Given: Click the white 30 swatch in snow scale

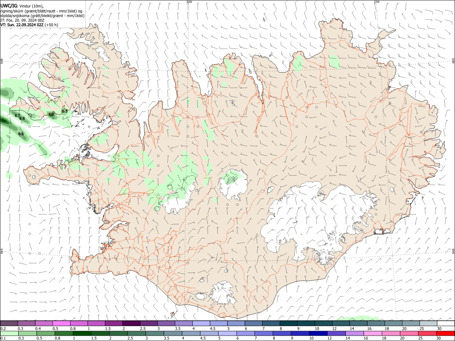Looking at the screenshot, I should pos(446,323).
